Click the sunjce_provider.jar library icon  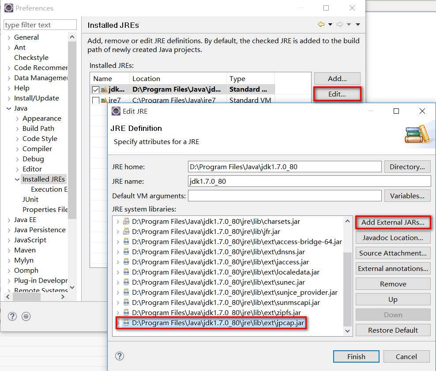(x=126, y=292)
